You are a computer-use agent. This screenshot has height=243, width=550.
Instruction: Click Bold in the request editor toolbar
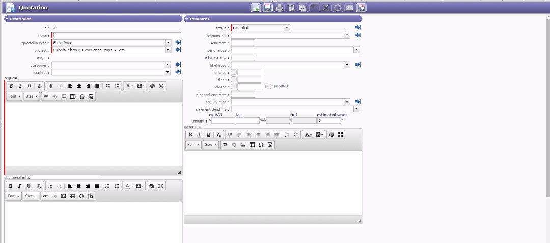(x=11, y=86)
